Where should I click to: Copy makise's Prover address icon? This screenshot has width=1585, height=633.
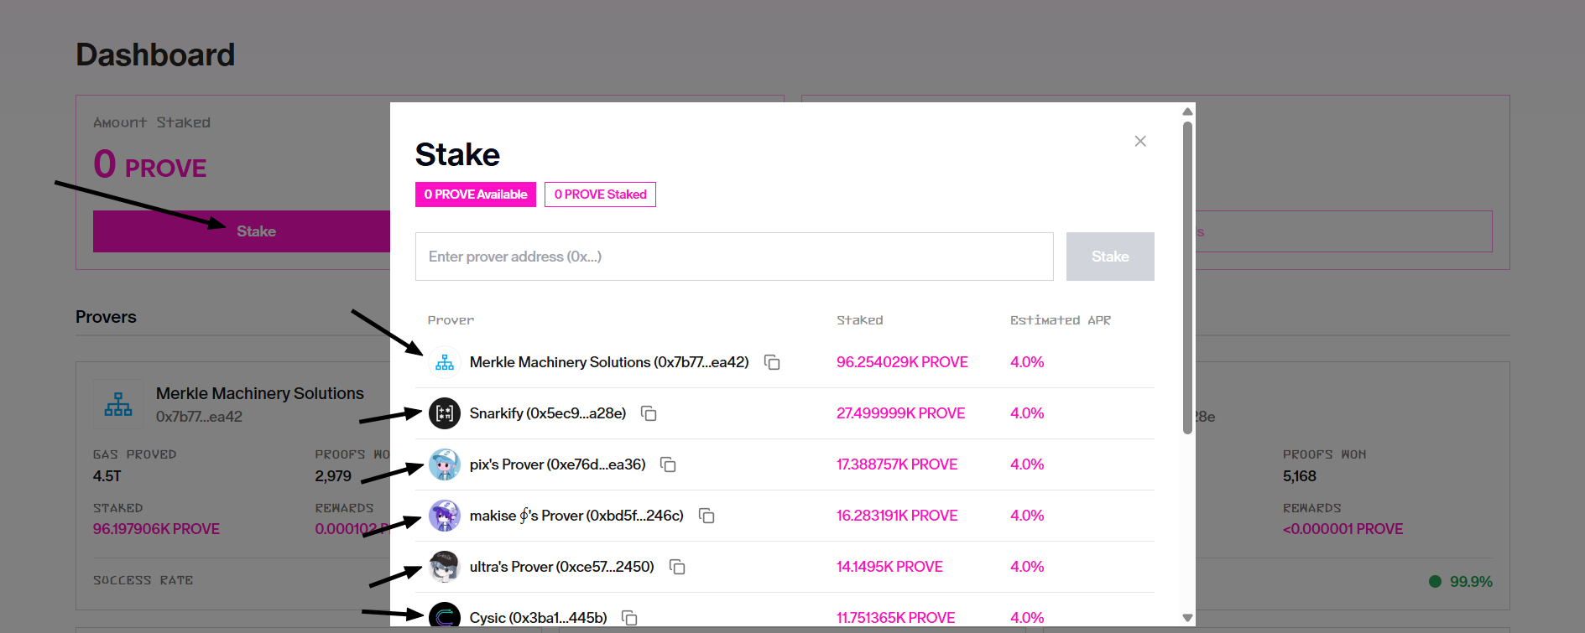pos(706,516)
